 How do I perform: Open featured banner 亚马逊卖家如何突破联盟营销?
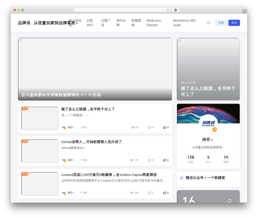tap(95, 69)
